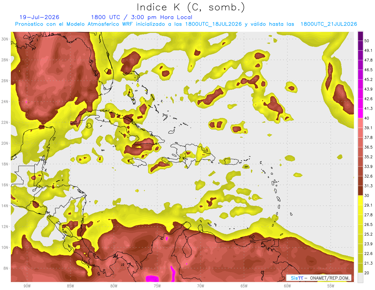
Task: Click the colorbar value '33.9'
Action: click(x=368, y=167)
